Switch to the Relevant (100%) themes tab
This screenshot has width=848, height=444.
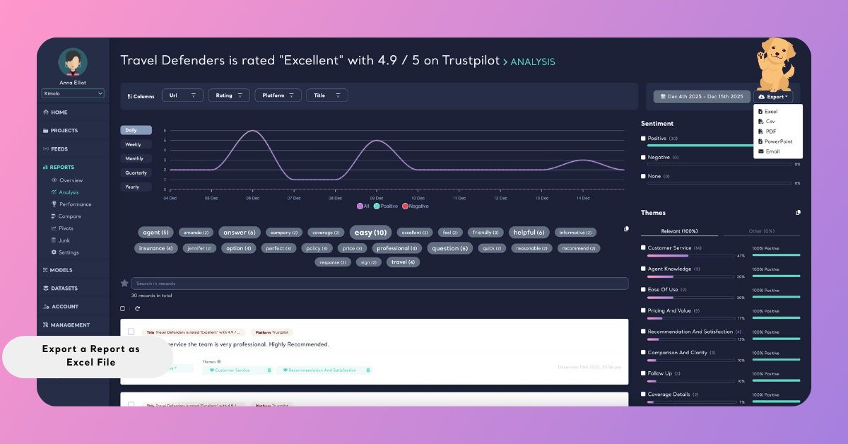[679, 231]
